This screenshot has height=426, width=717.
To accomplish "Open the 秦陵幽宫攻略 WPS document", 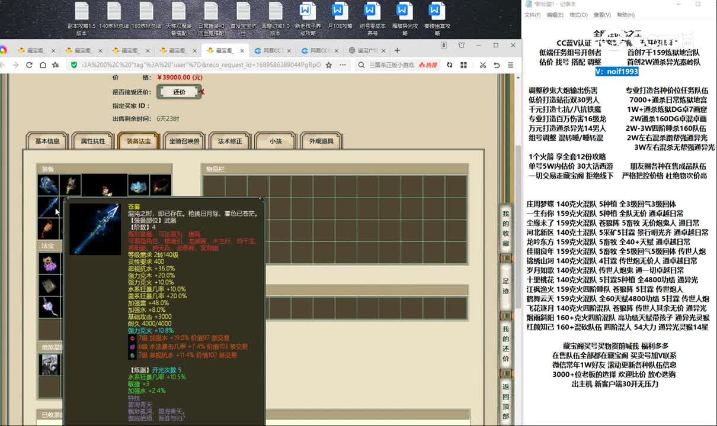I will tap(436, 20).
